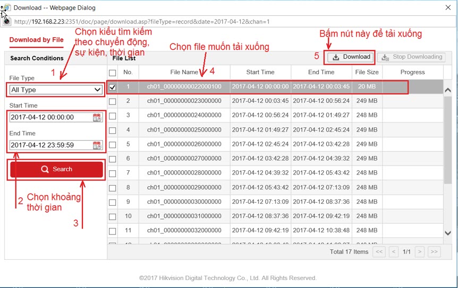Click the webpage icon beside the URL
The width and height of the screenshot is (458, 288).
[x=7, y=21]
